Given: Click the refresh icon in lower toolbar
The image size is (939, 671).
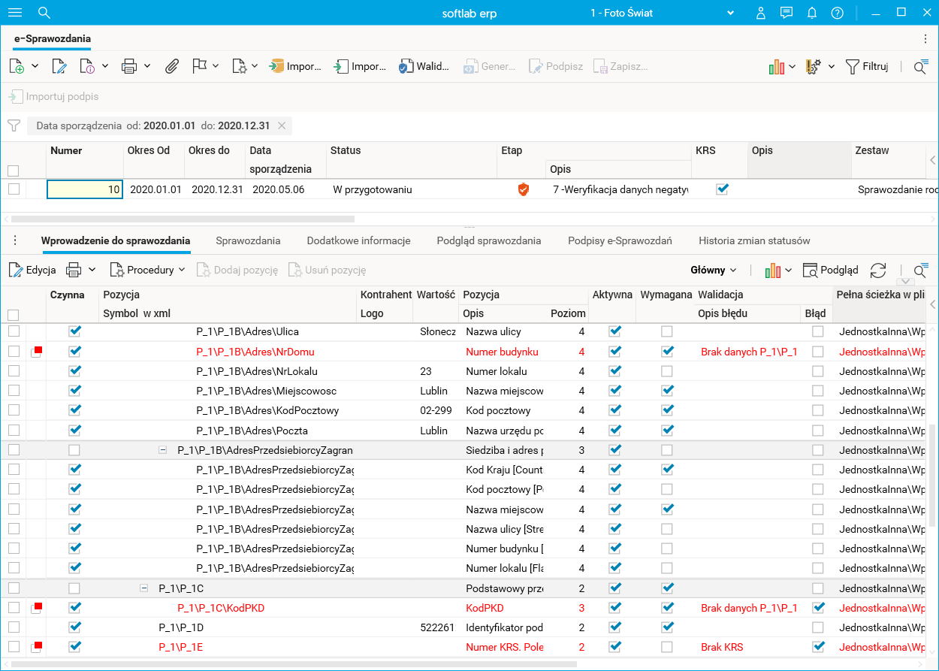Looking at the screenshot, I should tap(877, 270).
